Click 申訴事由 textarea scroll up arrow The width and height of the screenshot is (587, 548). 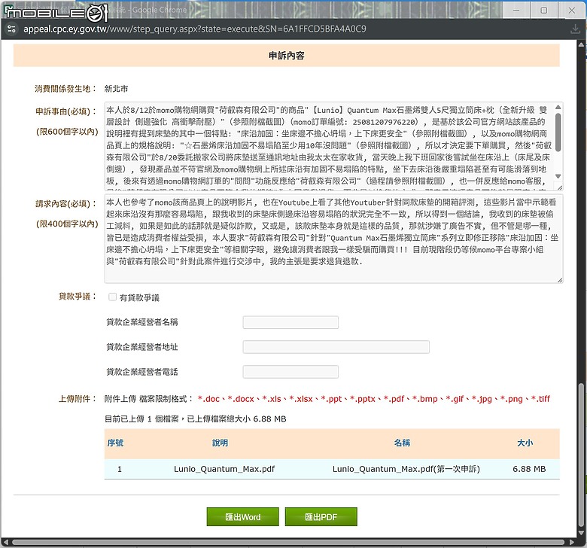558,107
